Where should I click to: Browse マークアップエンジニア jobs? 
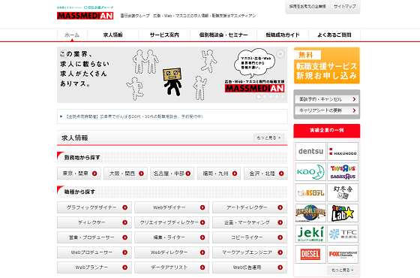(250, 252)
